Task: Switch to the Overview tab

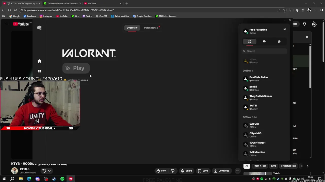Action: (132, 28)
